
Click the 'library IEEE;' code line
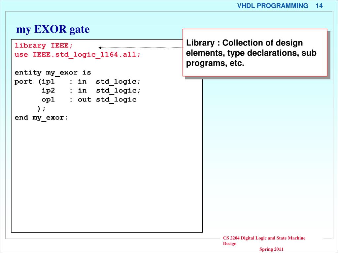click(x=44, y=46)
